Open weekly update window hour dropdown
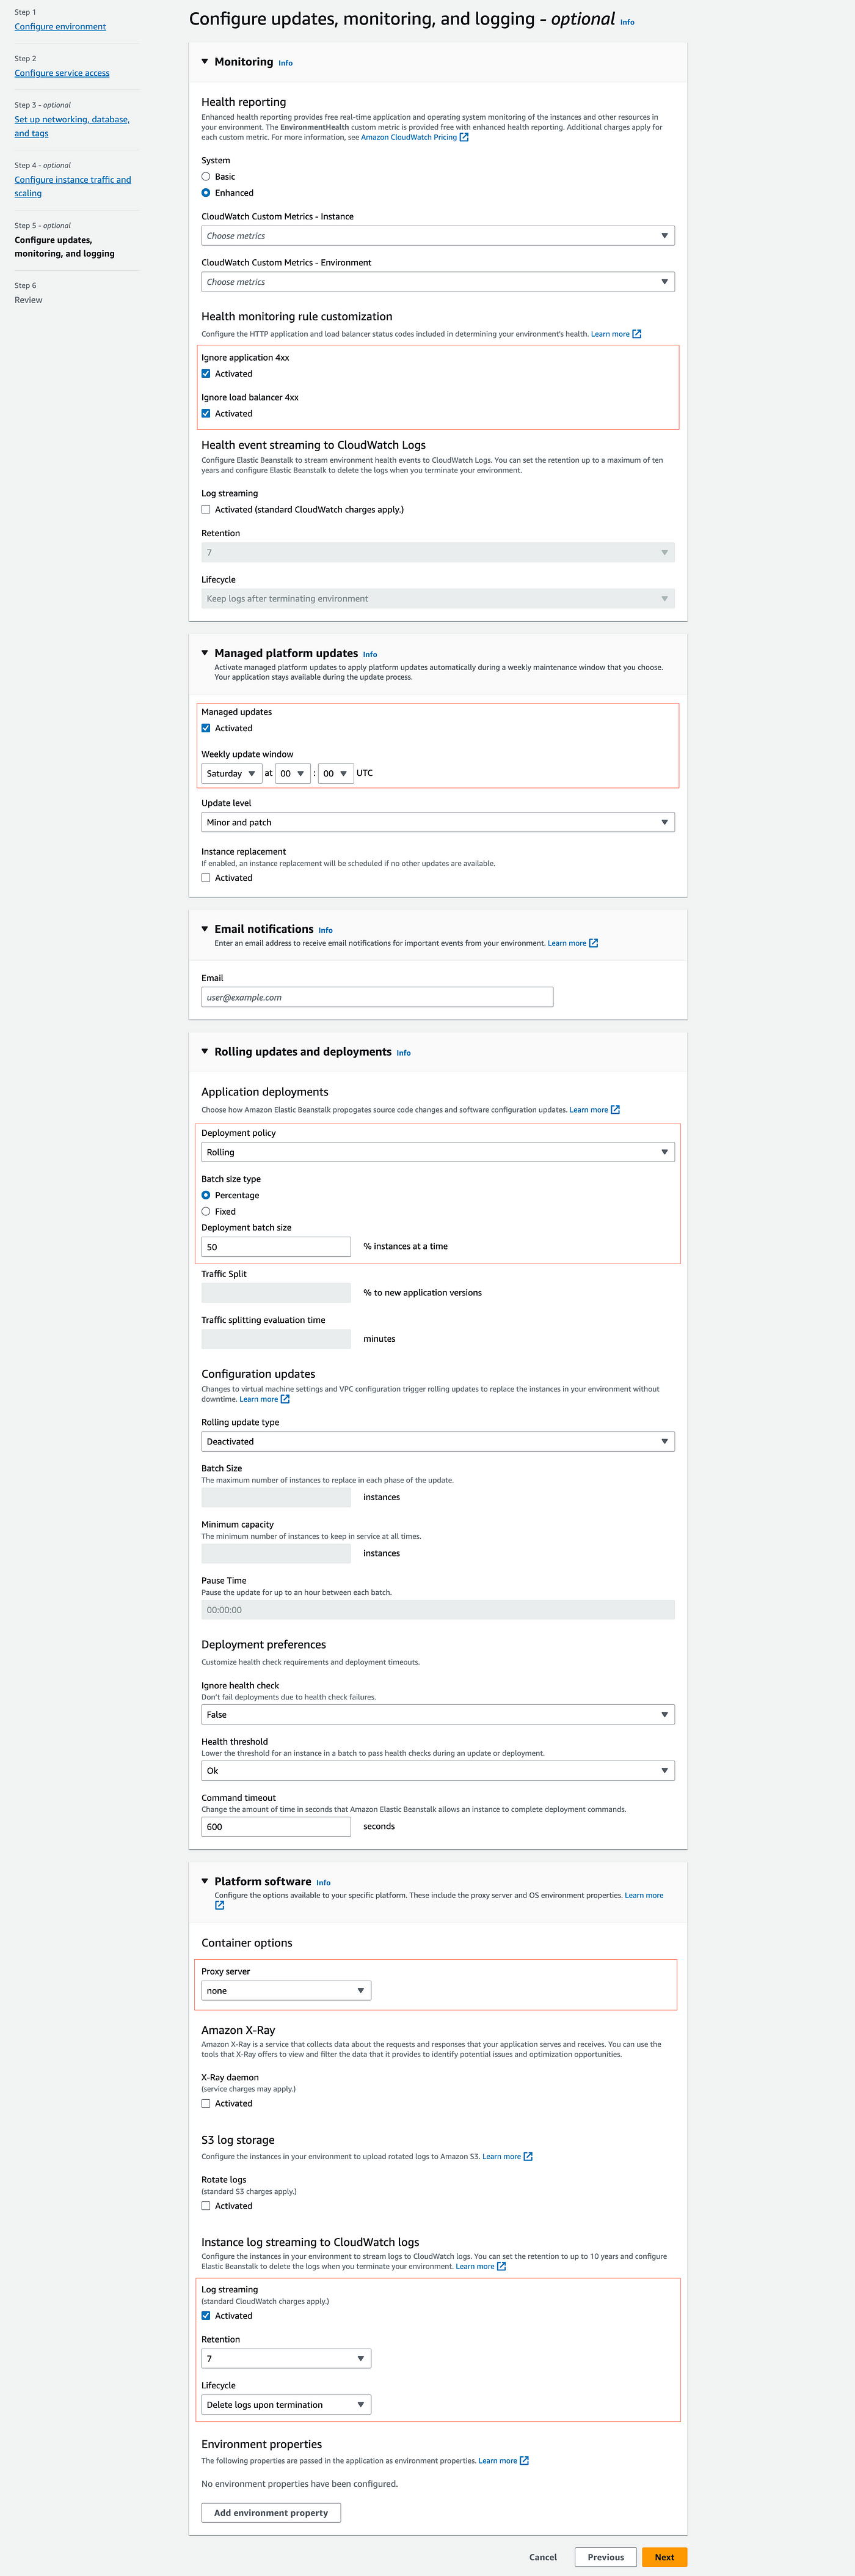The width and height of the screenshot is (855, 2576). click(293, 773)
